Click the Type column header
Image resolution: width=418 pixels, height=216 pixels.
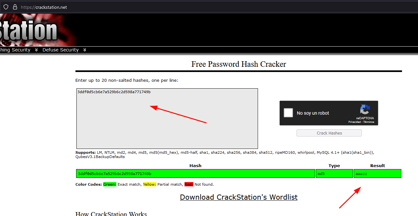[x=334, y=166]
